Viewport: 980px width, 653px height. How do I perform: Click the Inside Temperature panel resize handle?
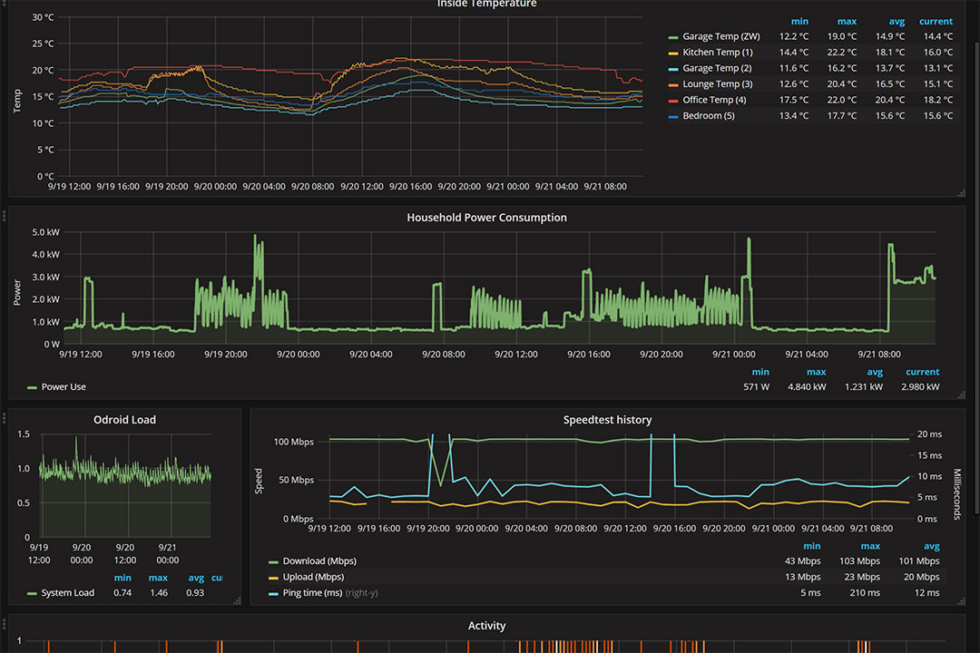(961, 193)
